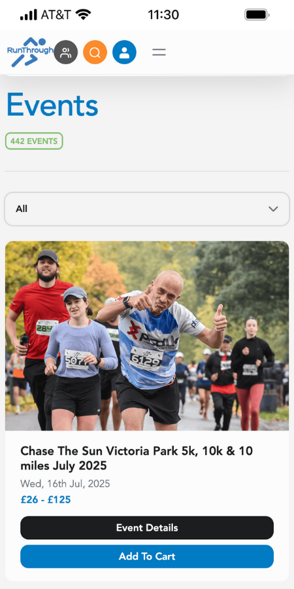Open the blue user account icon
294x589 pixels.
tap(124, 52)
